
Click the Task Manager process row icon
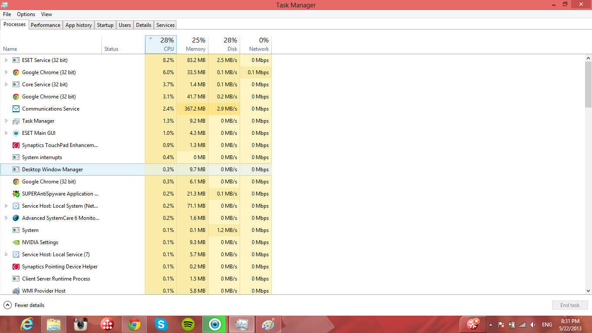pyautogui.click(x=16, y=121)
